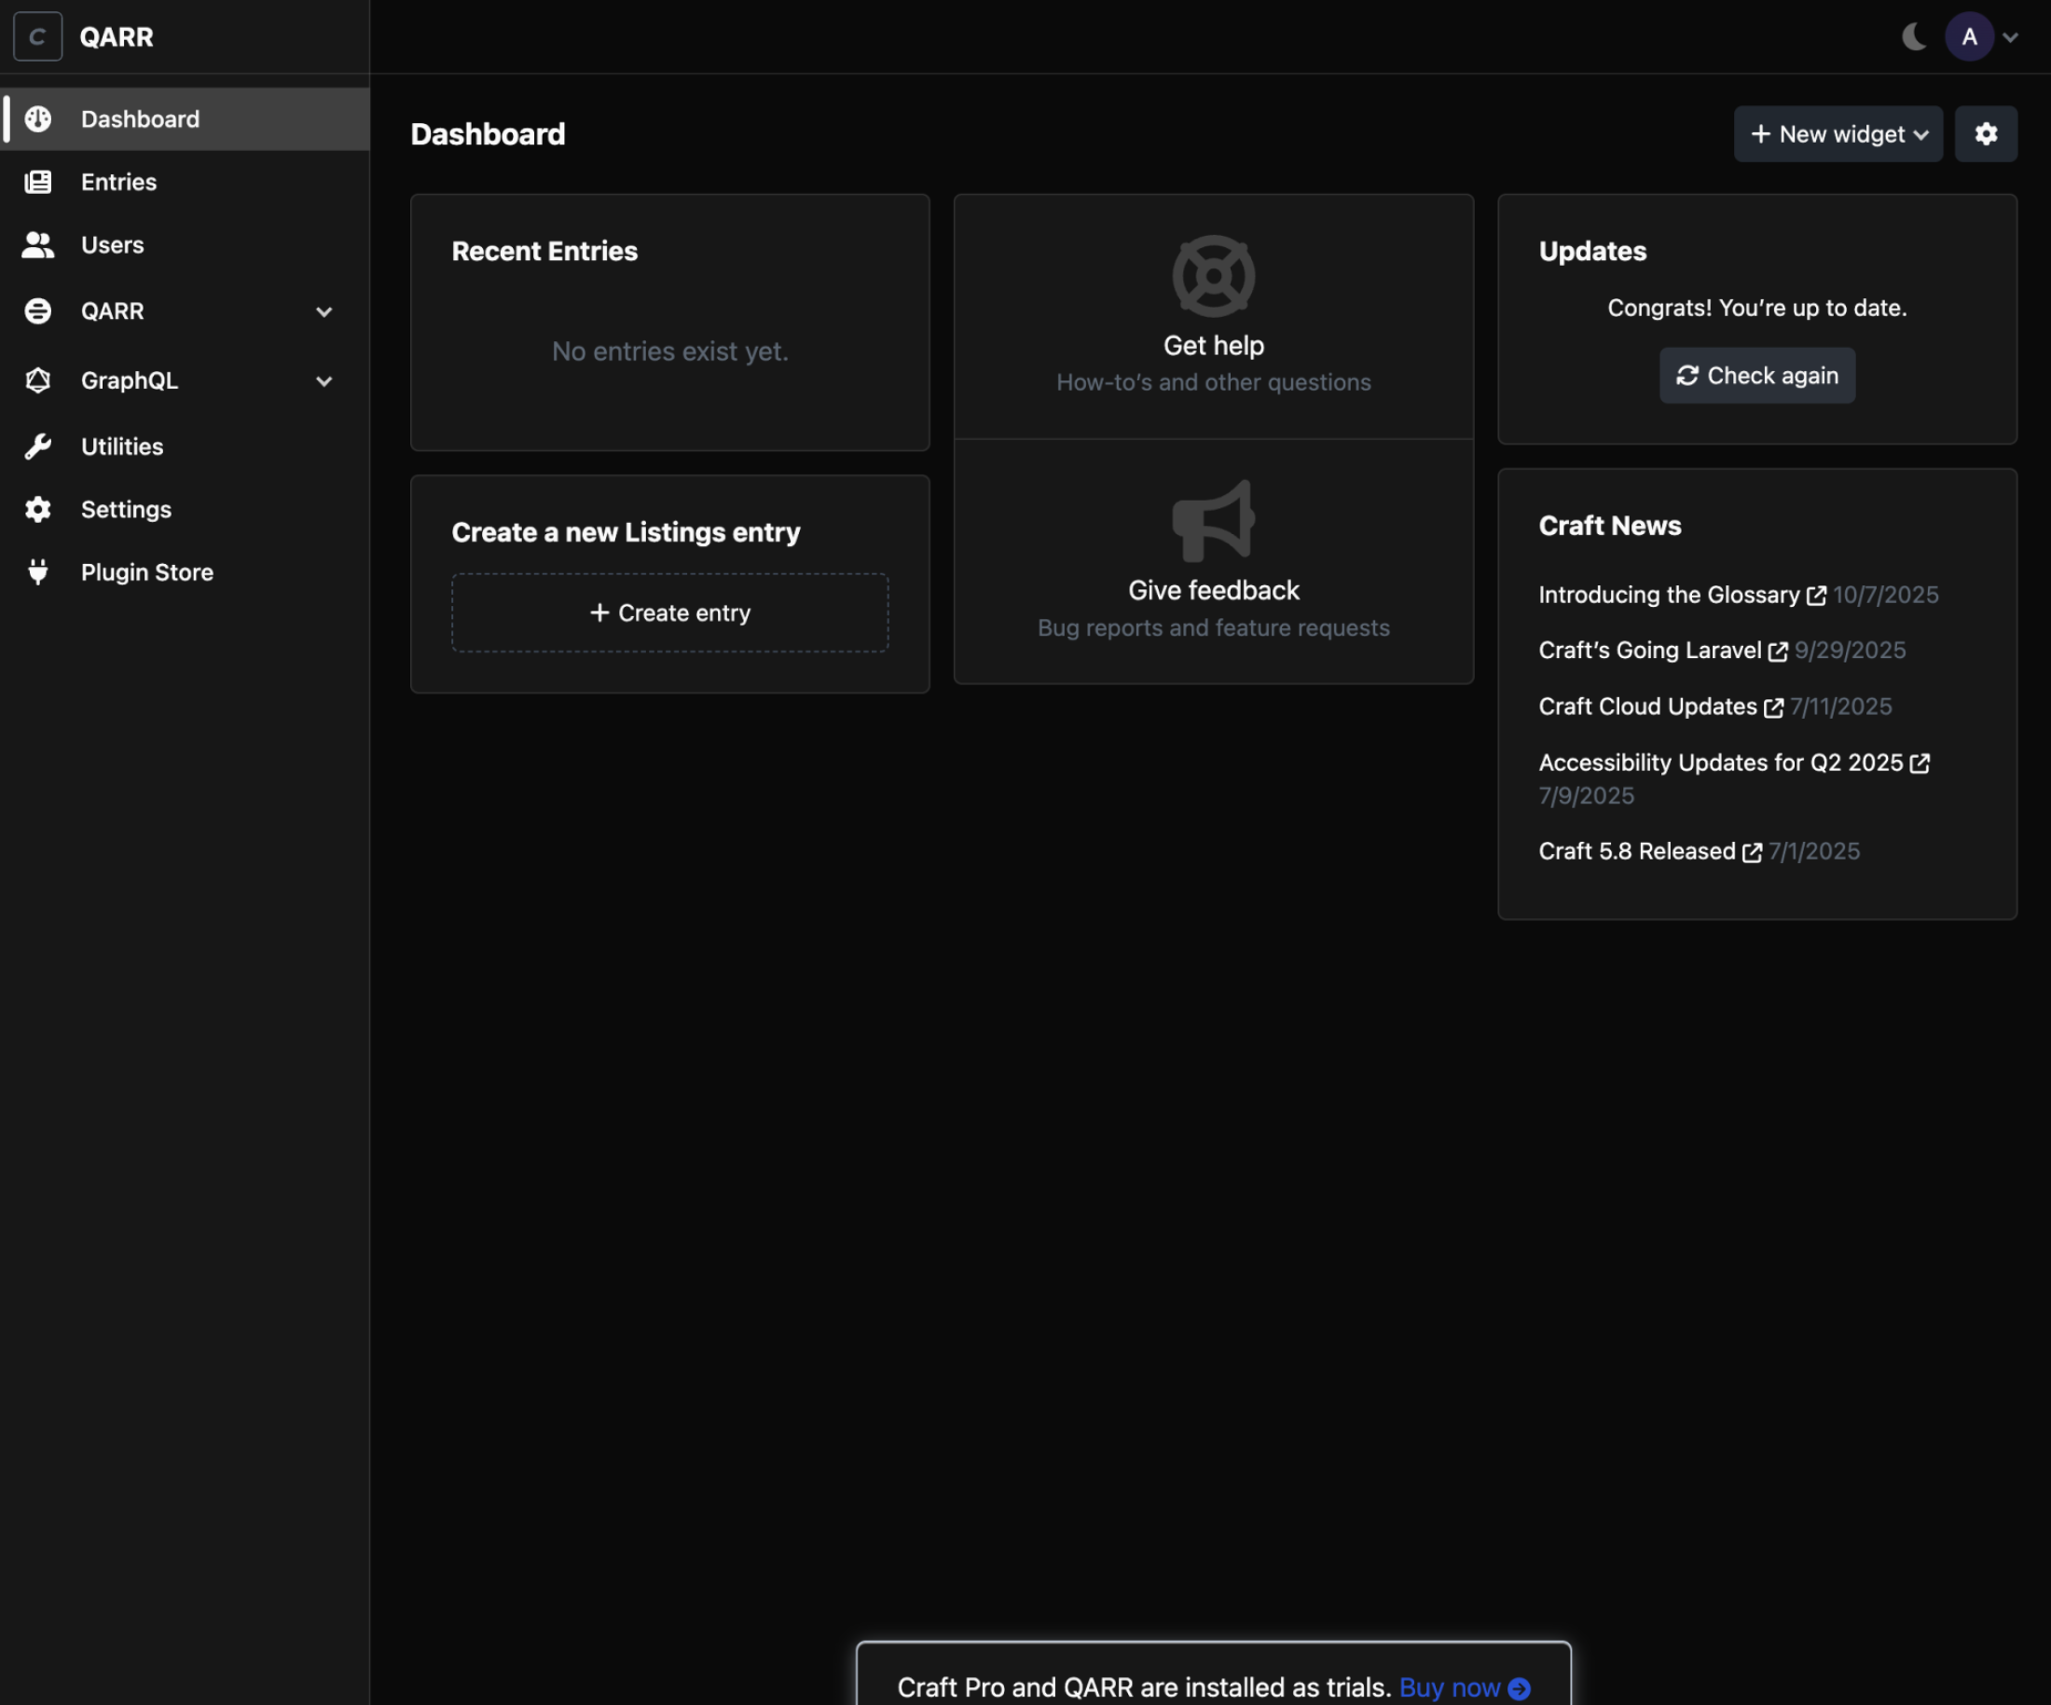Open the user account avatar menu
The image size is (2051, 1705).
[x=1970, y=37]
